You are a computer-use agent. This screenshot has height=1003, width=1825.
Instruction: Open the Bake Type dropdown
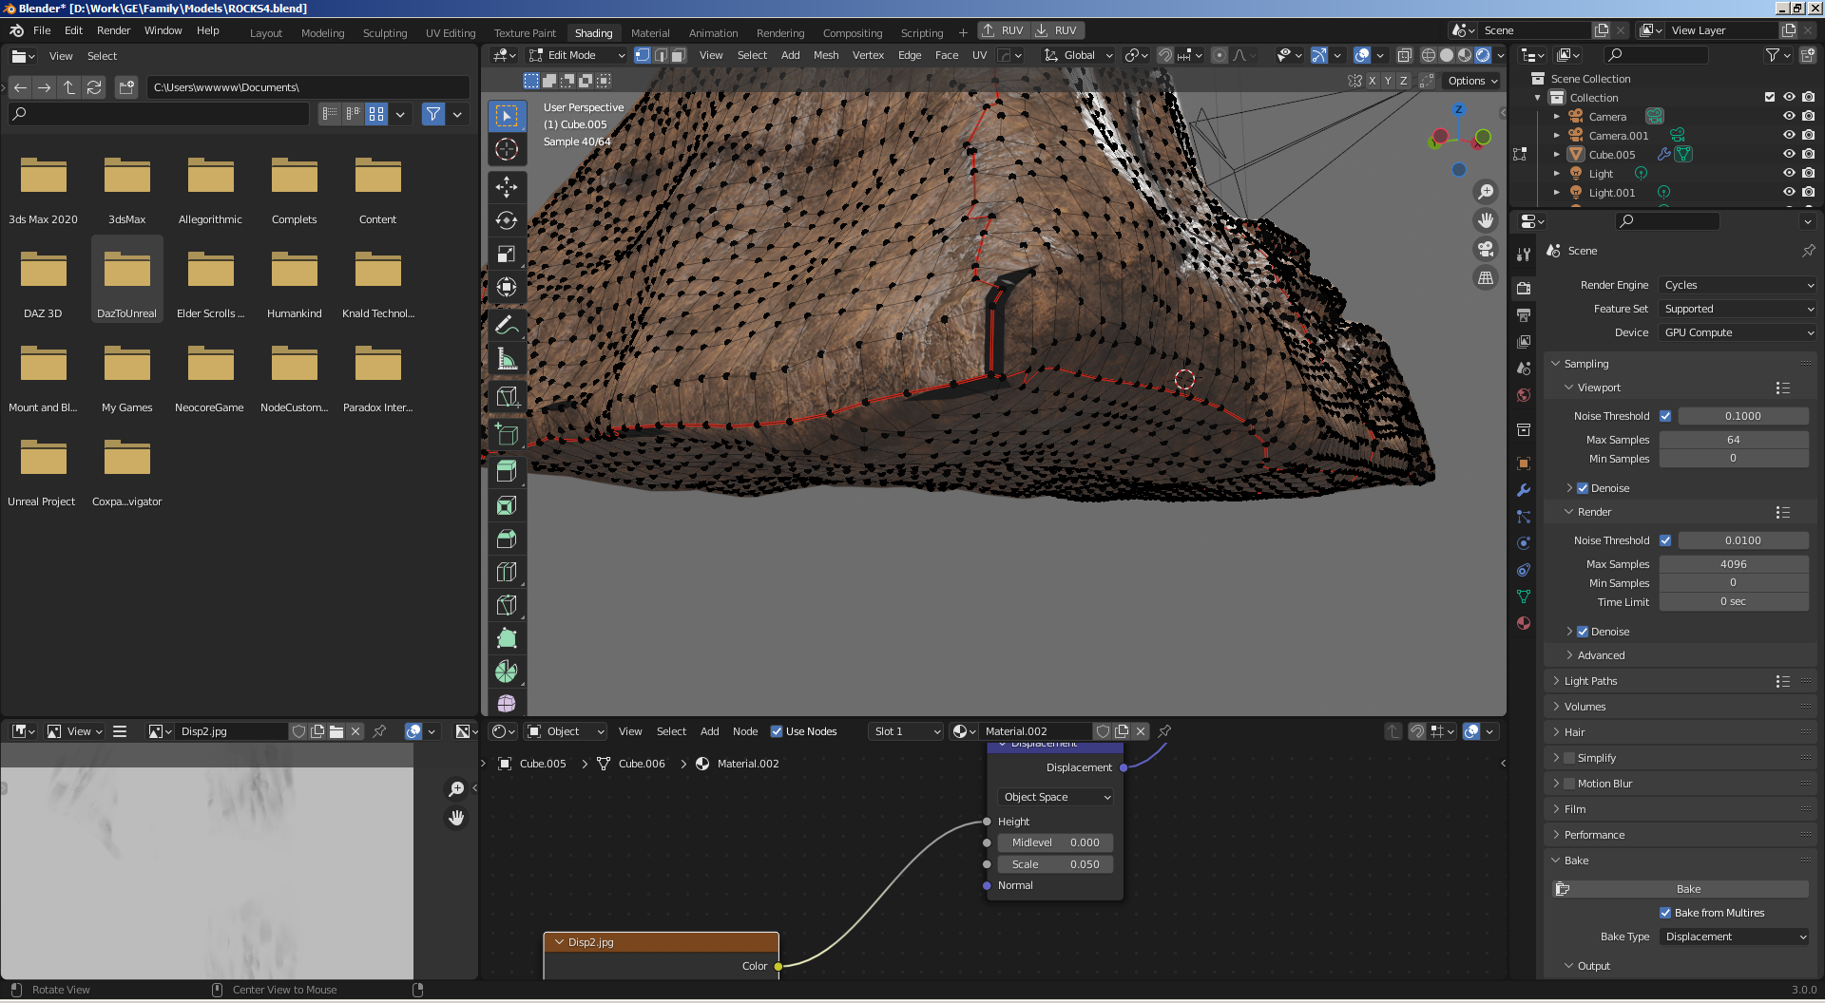pos(1736,937)
